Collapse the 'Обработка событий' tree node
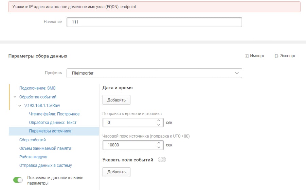 [x=15, y=97]
